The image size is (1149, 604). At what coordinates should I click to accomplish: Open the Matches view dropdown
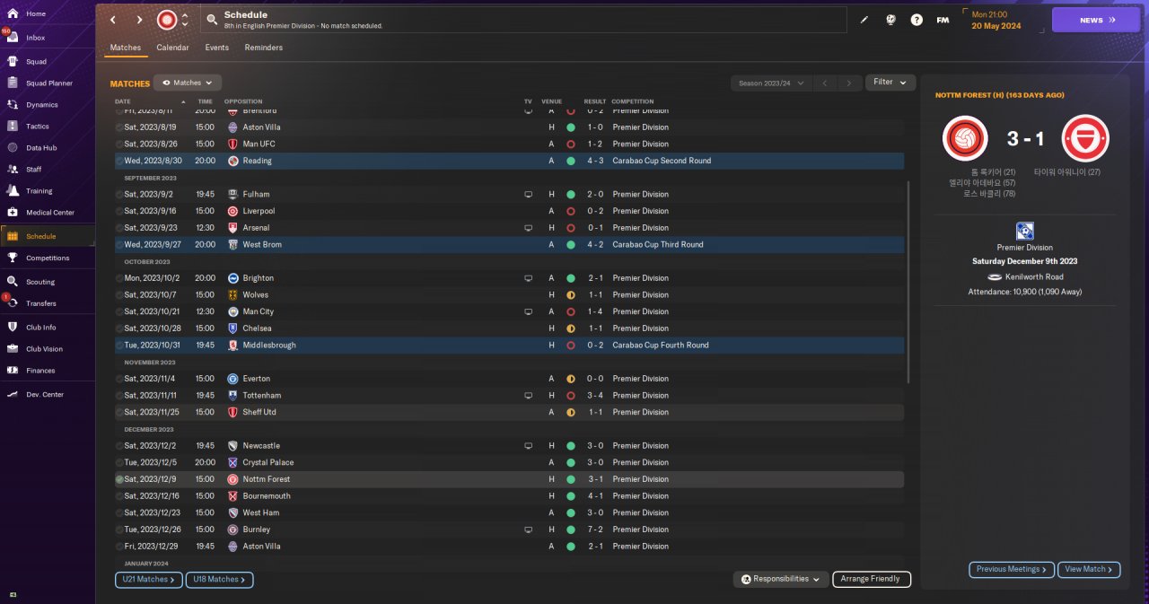click(188, 83)
